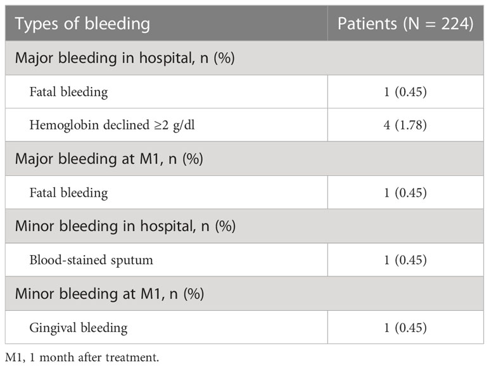The height and width of the screenshot is (368, 489).
Task: Select '1 (0.45)' value for Gingival bleeding
Action: (x=405, y=327)
